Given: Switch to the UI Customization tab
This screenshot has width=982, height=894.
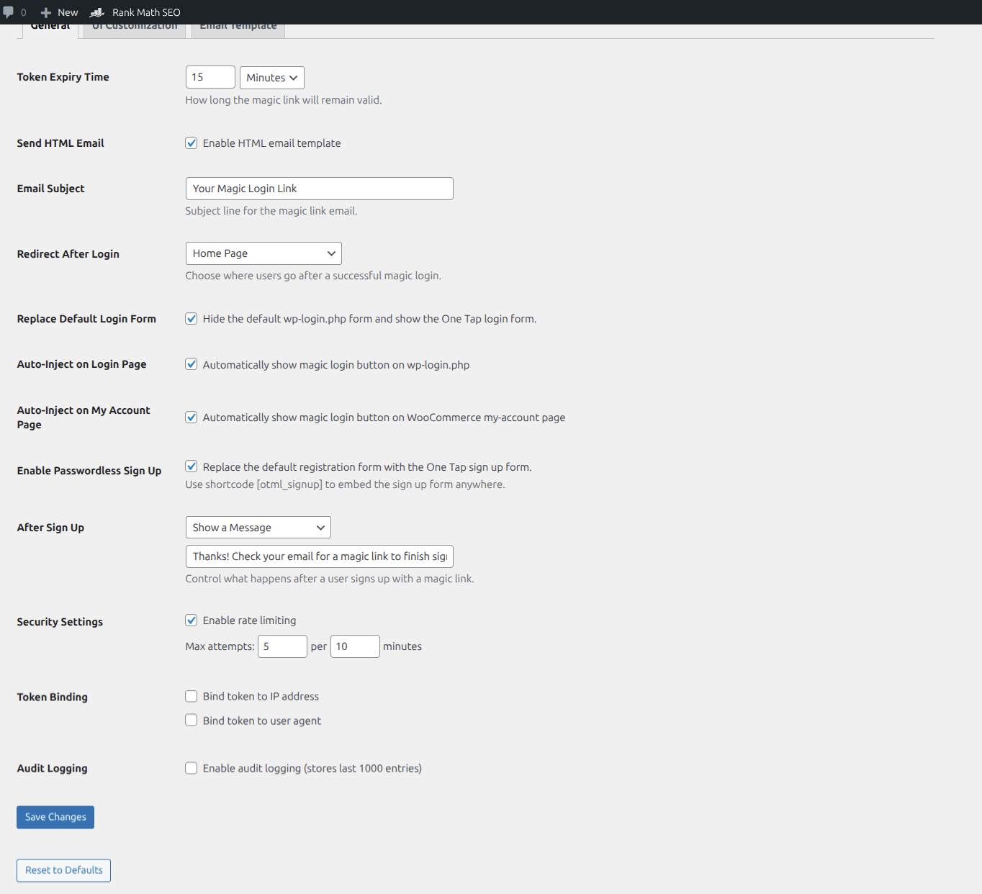Looking at the screenshot, I should [134, 25].
